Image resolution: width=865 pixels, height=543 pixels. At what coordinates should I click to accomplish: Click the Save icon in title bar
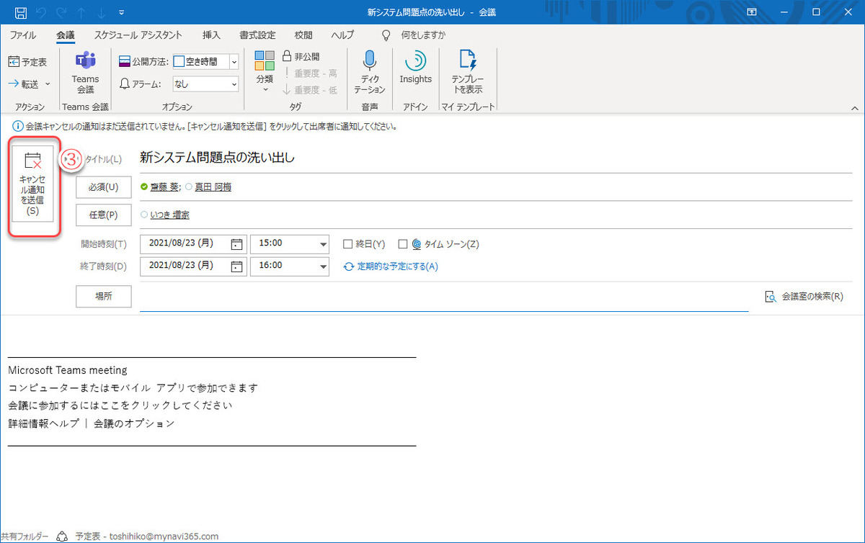(x=21, y=12)
